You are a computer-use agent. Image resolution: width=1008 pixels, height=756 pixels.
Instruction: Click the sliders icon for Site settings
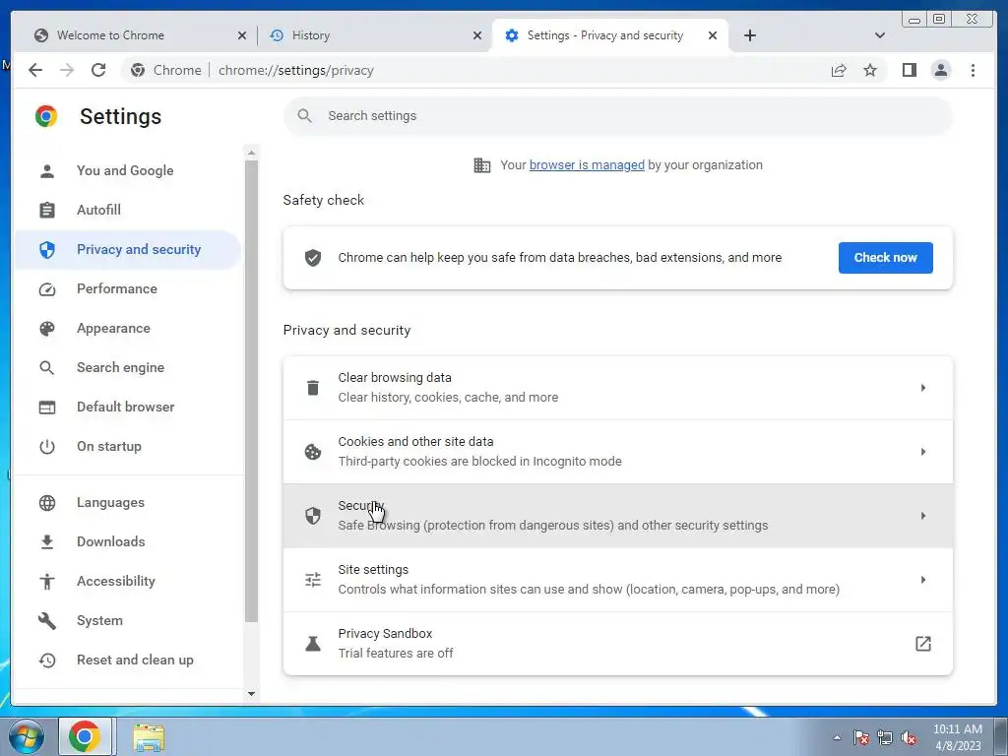[313, 580]
